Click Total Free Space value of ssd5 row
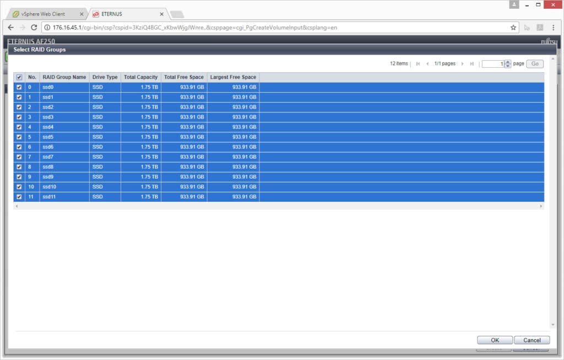 [192, 137]
